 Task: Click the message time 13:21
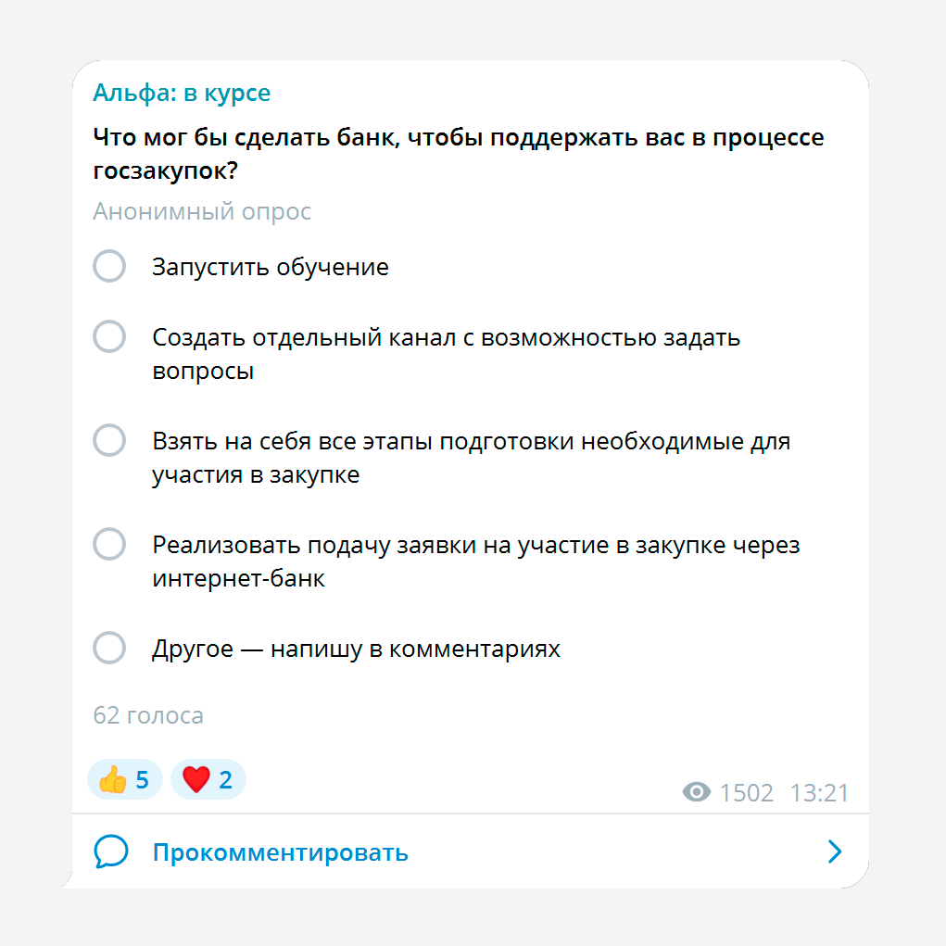click(x=819, y=793)
